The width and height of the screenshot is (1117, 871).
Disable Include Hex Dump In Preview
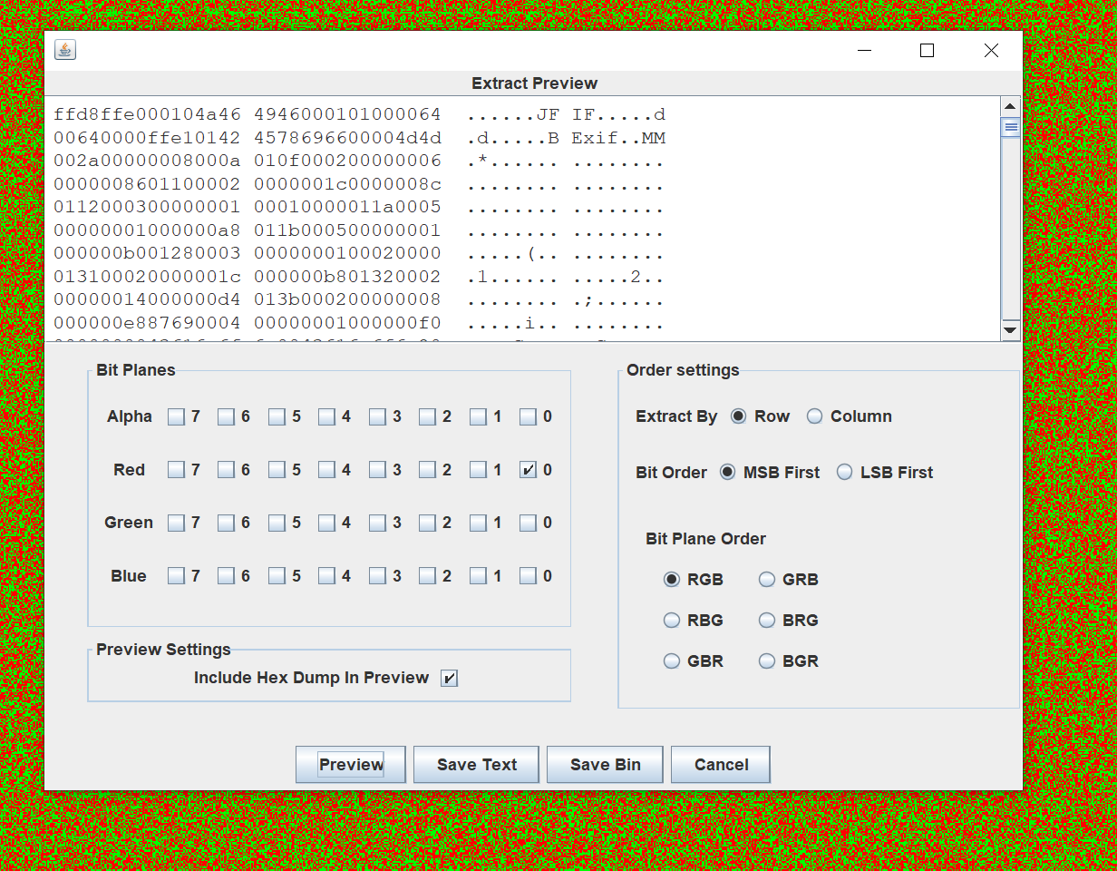(449, 678)
